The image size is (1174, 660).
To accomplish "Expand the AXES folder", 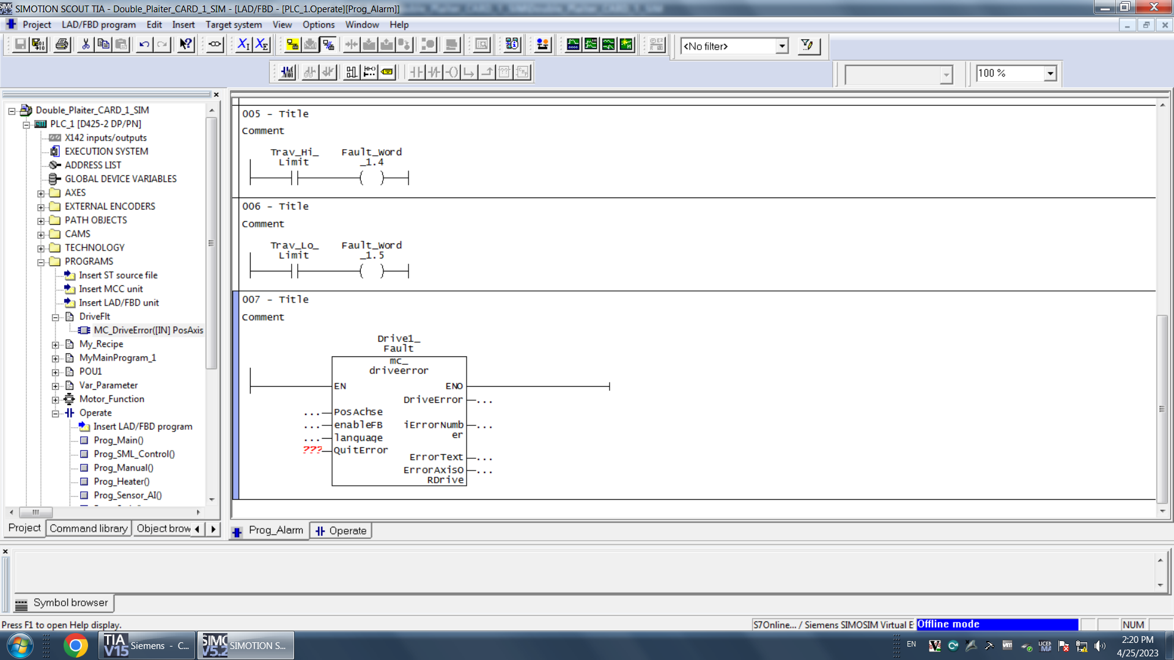I will 41,193.
